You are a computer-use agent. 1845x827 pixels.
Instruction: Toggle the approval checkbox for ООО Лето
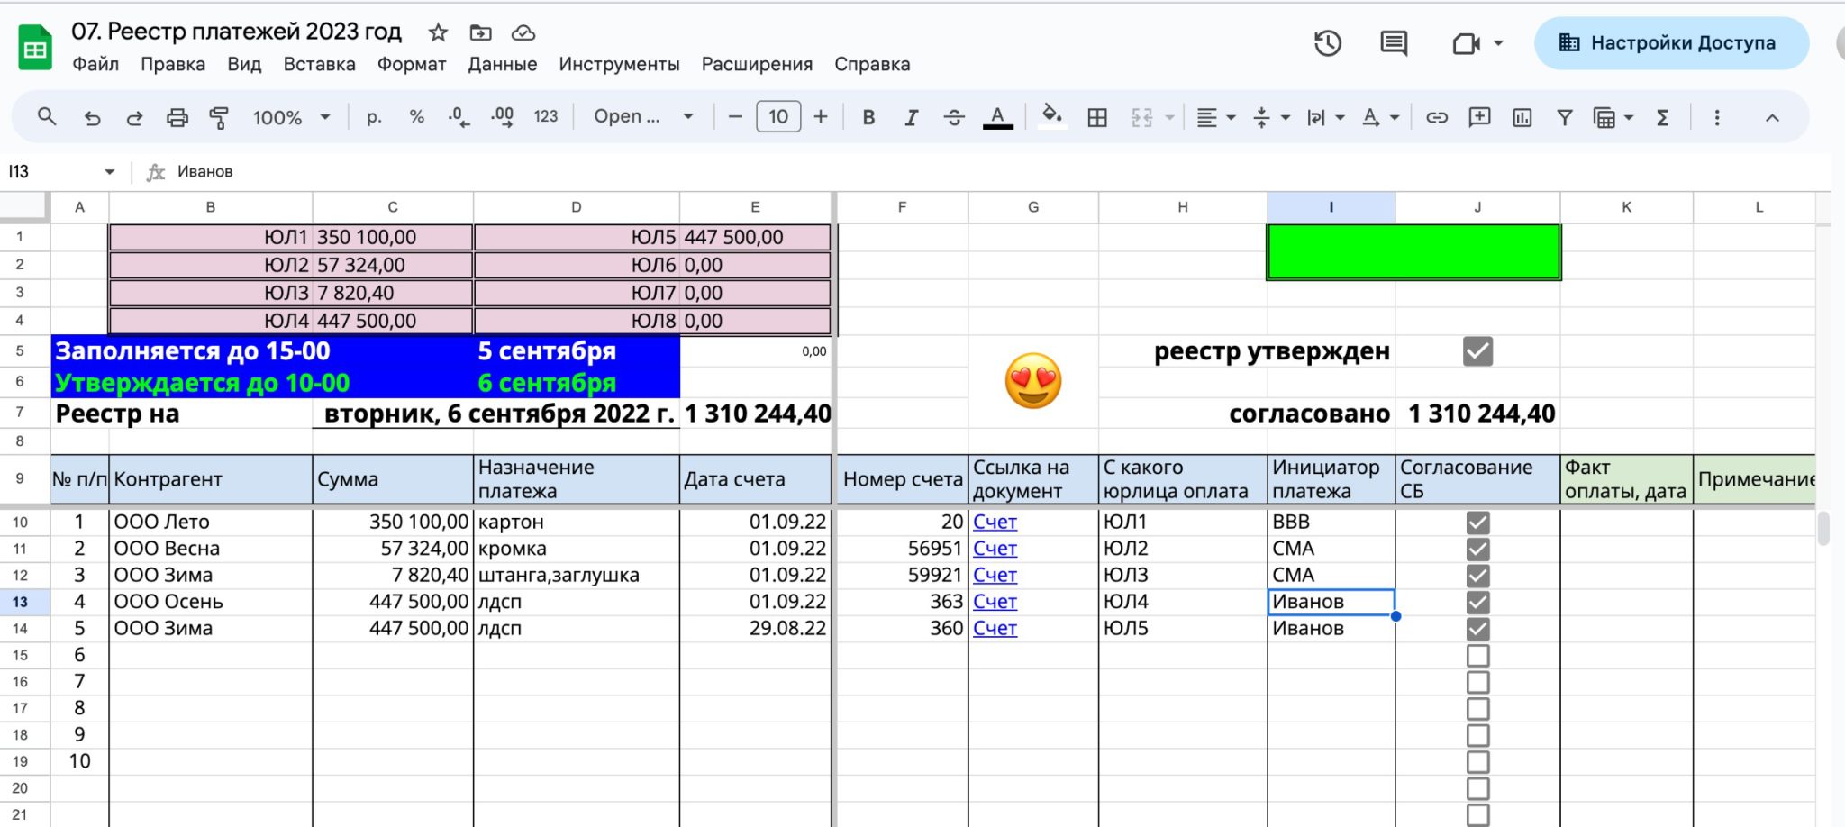coord(1477,523)
